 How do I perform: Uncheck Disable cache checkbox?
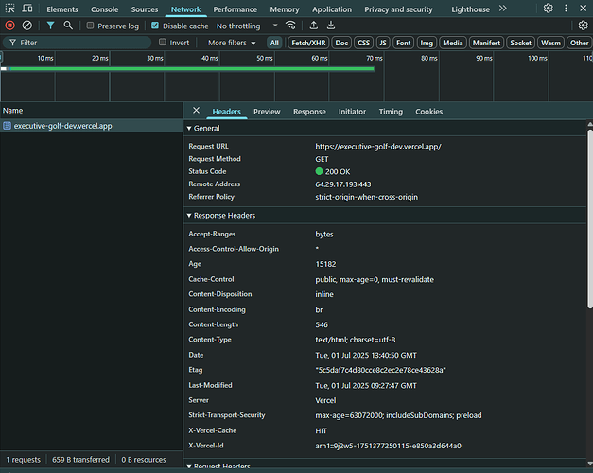pos(155,26)
